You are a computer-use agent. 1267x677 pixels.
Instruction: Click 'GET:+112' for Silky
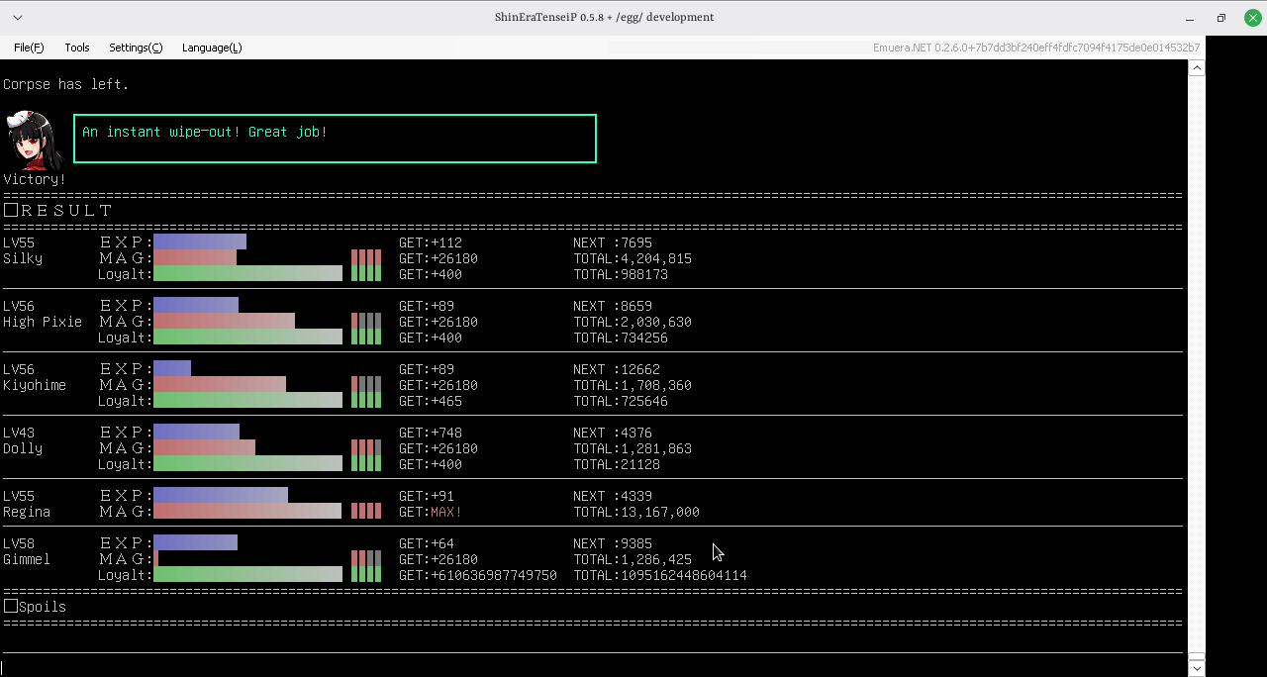pyautogui.click(x=431, y=242)
